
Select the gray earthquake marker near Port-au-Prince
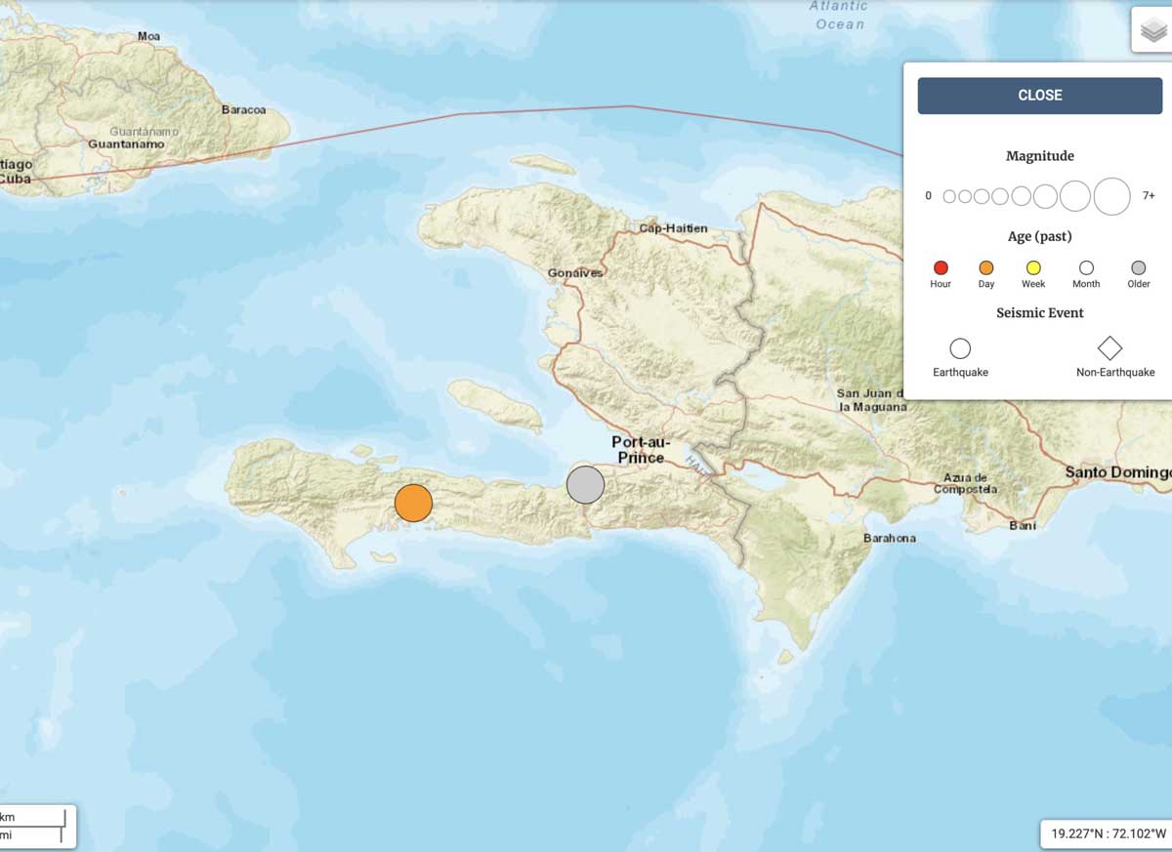click(585, 484)
